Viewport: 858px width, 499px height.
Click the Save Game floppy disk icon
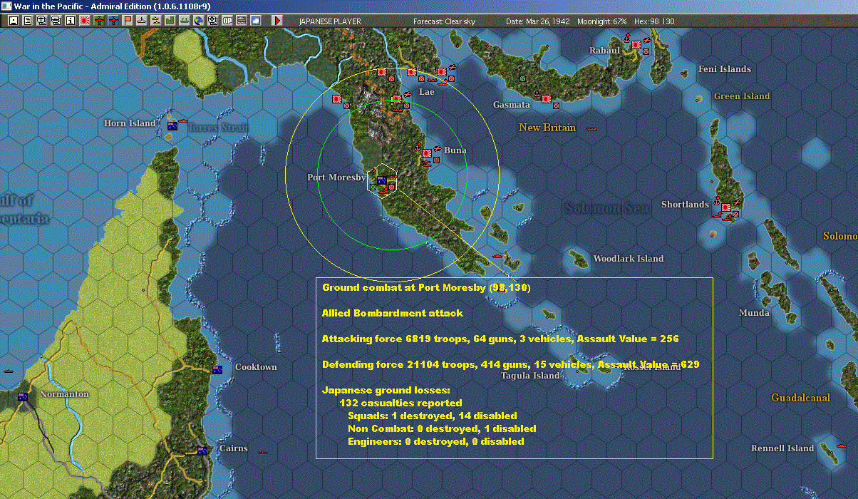pos(13,21)
